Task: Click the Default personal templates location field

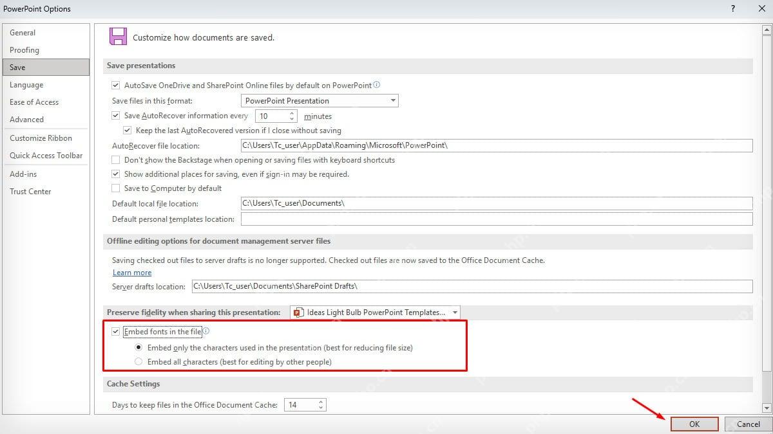Action: coord(497,219)
